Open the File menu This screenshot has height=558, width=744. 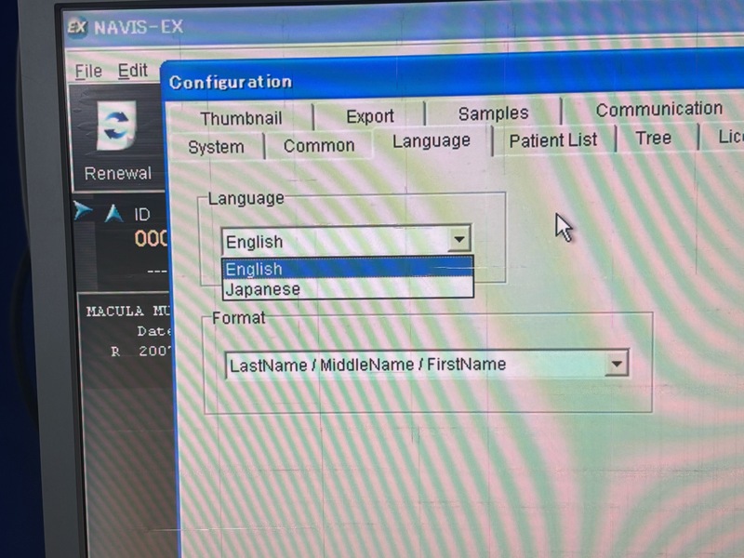point(88,72)
